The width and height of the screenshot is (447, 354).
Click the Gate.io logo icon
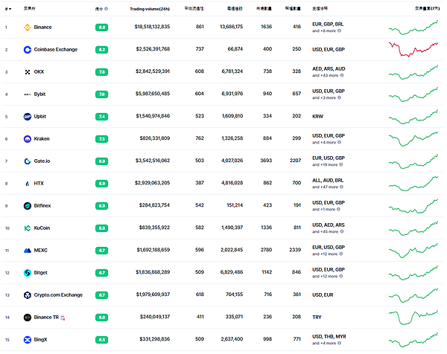tap(28, 161)
